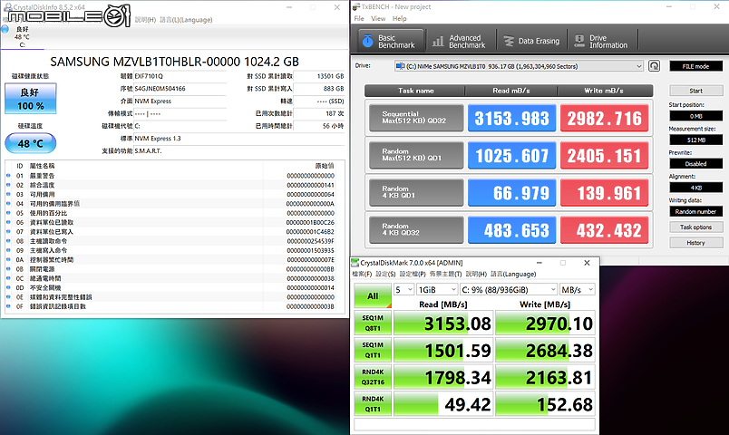This screenshot has width=729, height=435.
Task: Click SMART row 09 主機寫入命令
Action: click(x=175, y=250)
